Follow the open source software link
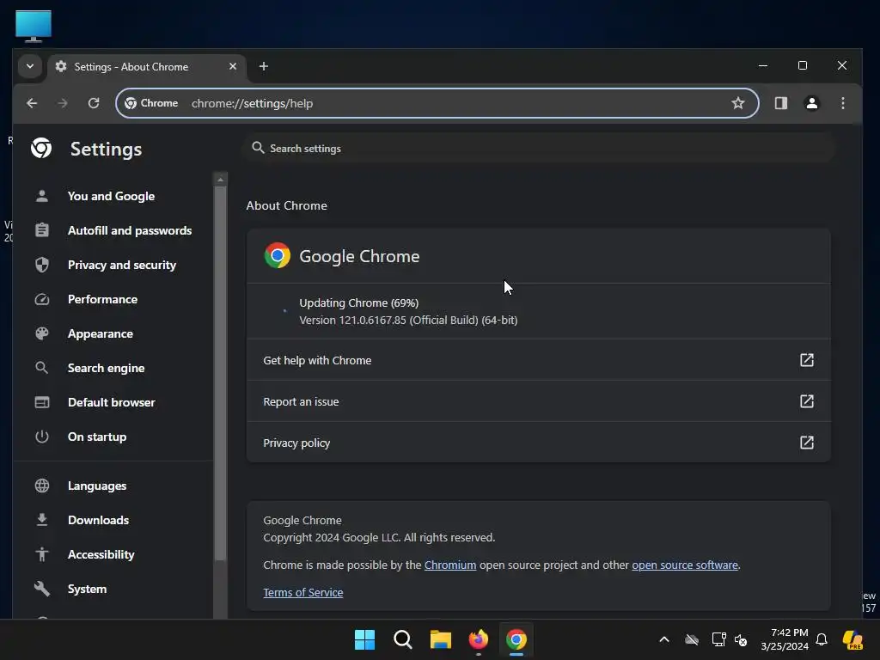Screen dimensions: 880x660 (x=685, y=565)
